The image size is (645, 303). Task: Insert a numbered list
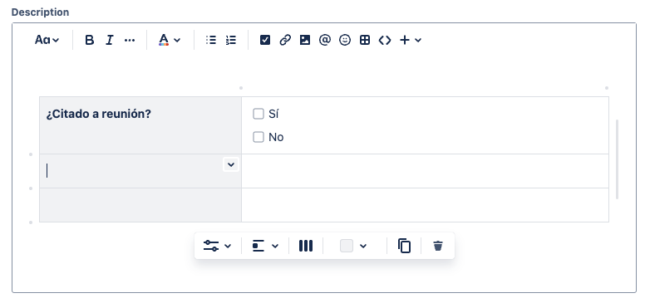[231, 40]
